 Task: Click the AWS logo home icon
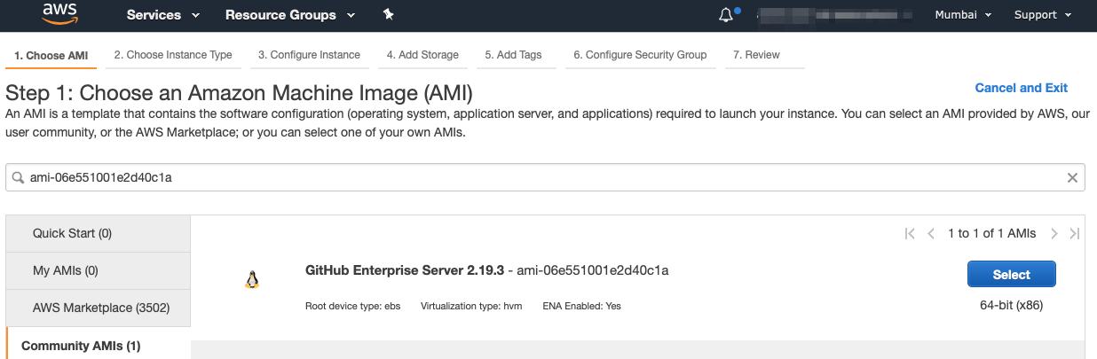pyautogui.click(x=59, y=15)
